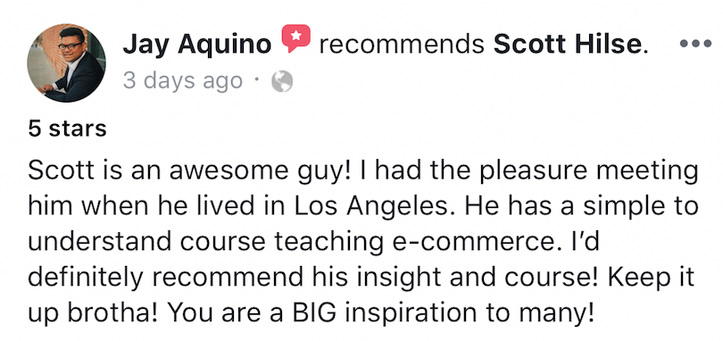The width and height of the screenshot is (723, 341).
Task: Click the Jay Aquino name link
Action: [x=197, y=45]
